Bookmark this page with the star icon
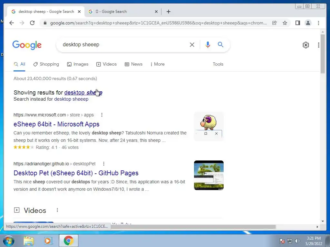330x247 pixels. pyautogui.click(x=285, y=23)
